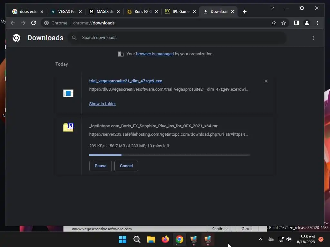This screenshot has width=330, height=247.
Task: Open the Chrome three-dot menu
Action: click(317, 23)
